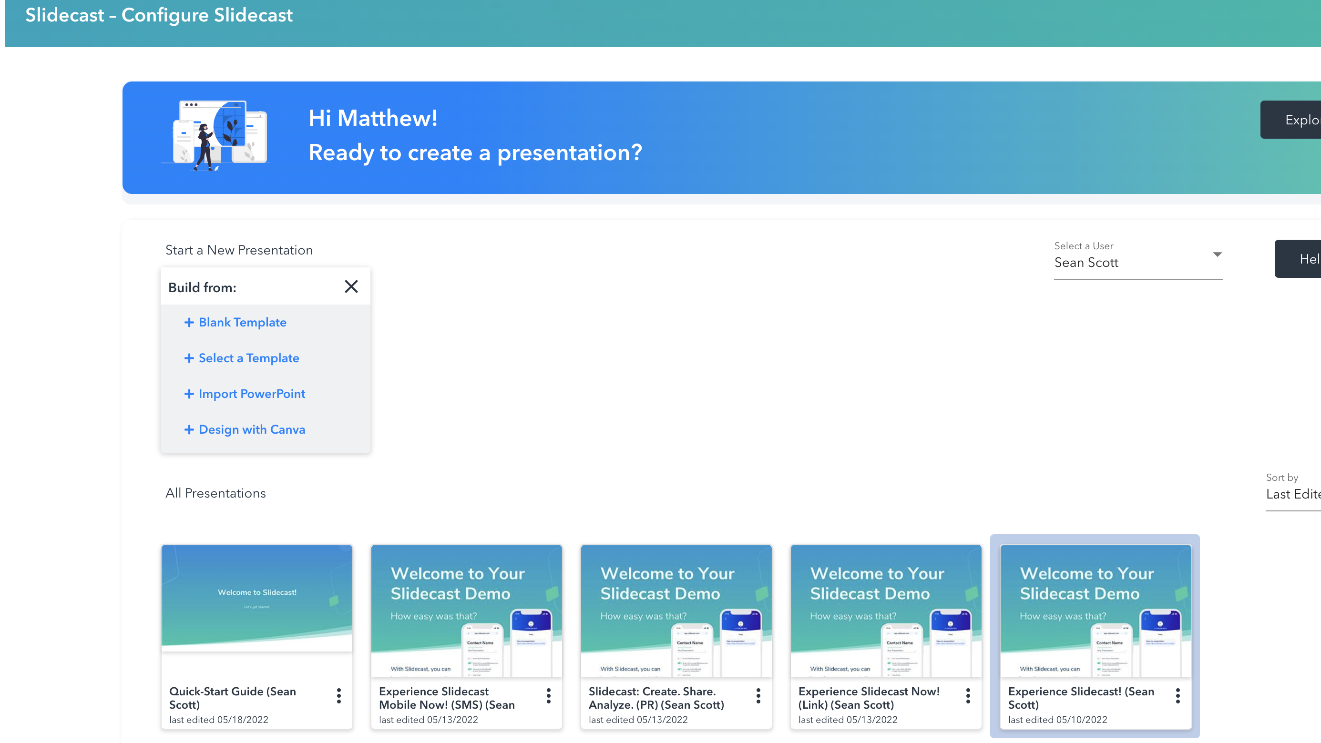Click the presenter illustration in banner
The width and height of the screenshot is (1321, 743).
(x=215, y=136)
